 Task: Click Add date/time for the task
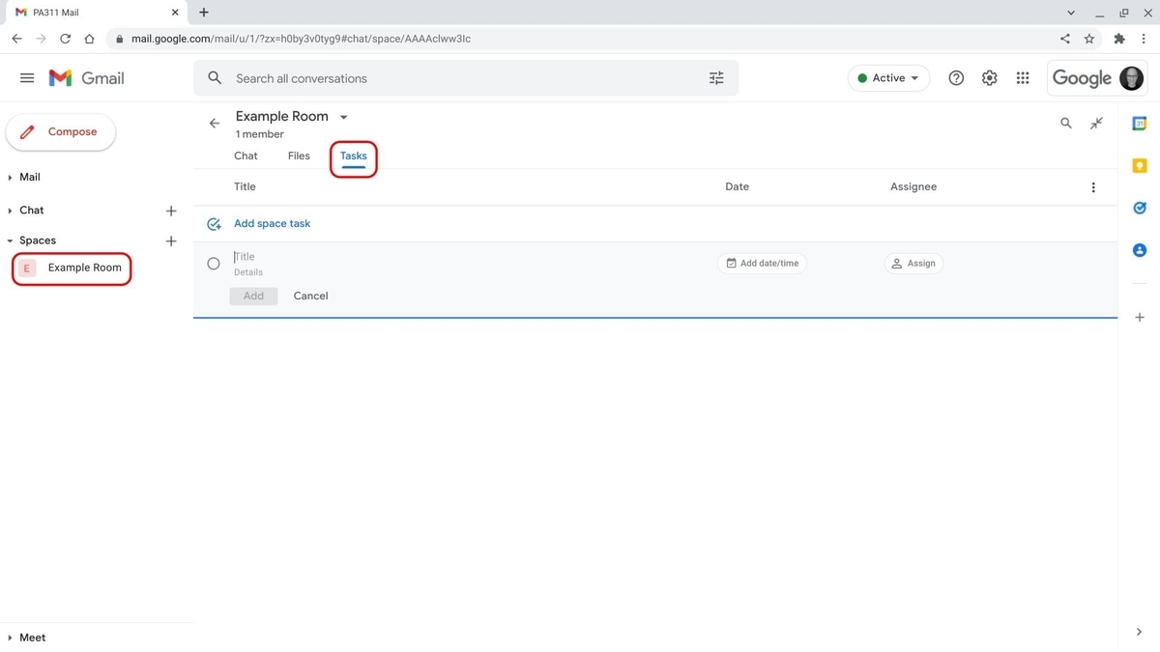762,263
